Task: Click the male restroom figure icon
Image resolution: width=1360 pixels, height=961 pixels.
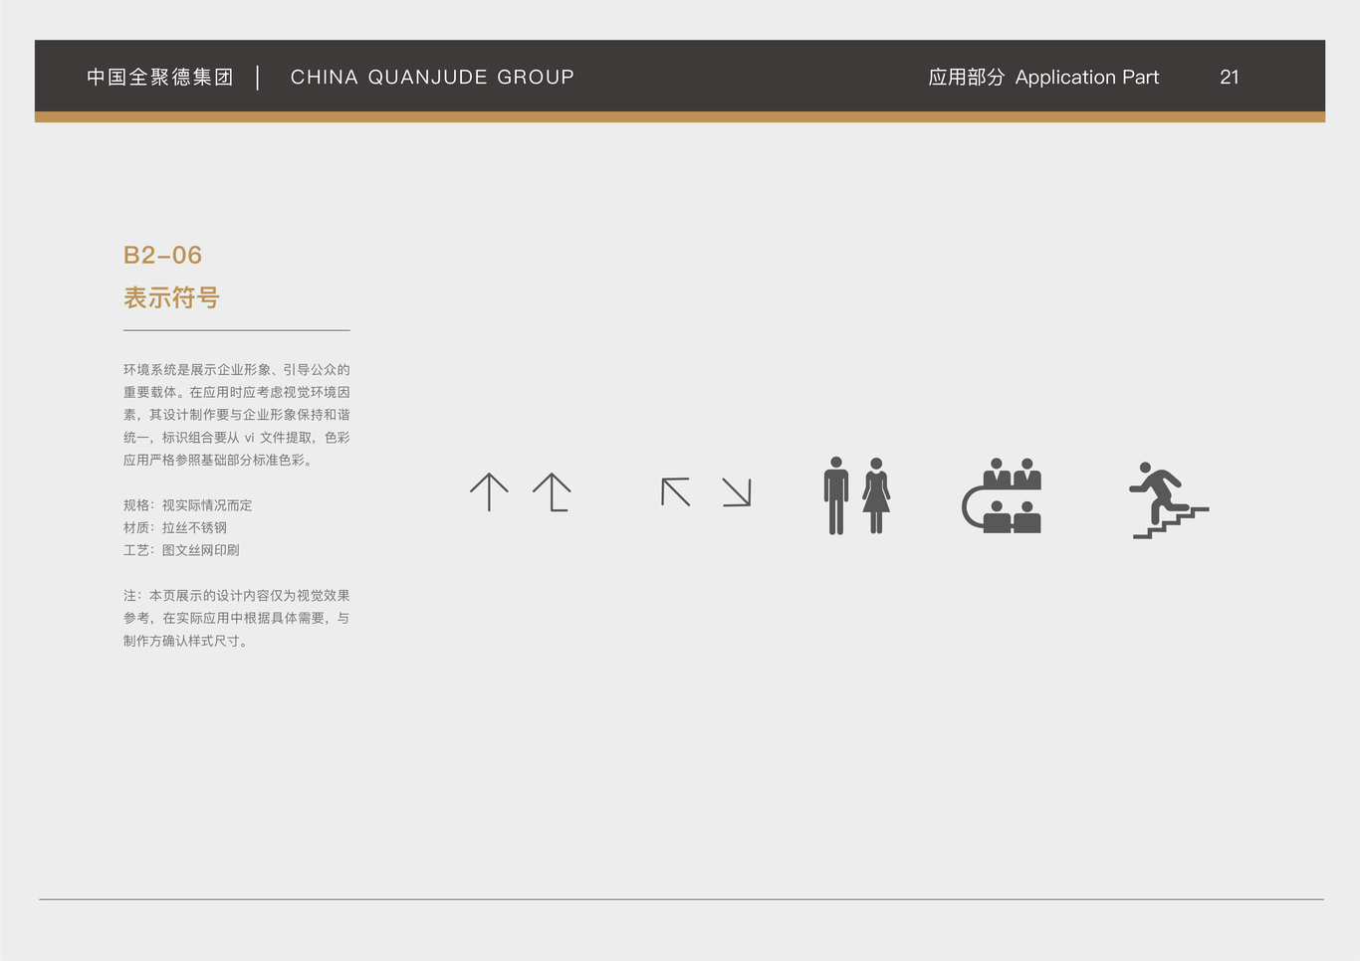Action: tap(836, 495)
